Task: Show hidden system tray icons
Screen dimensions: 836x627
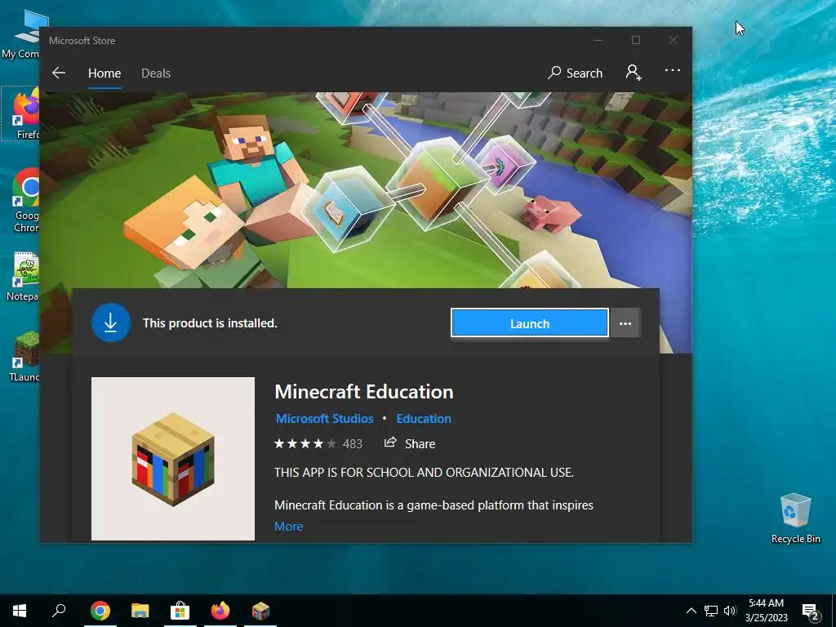Action: pyautogui.click(x=691, y=611)
